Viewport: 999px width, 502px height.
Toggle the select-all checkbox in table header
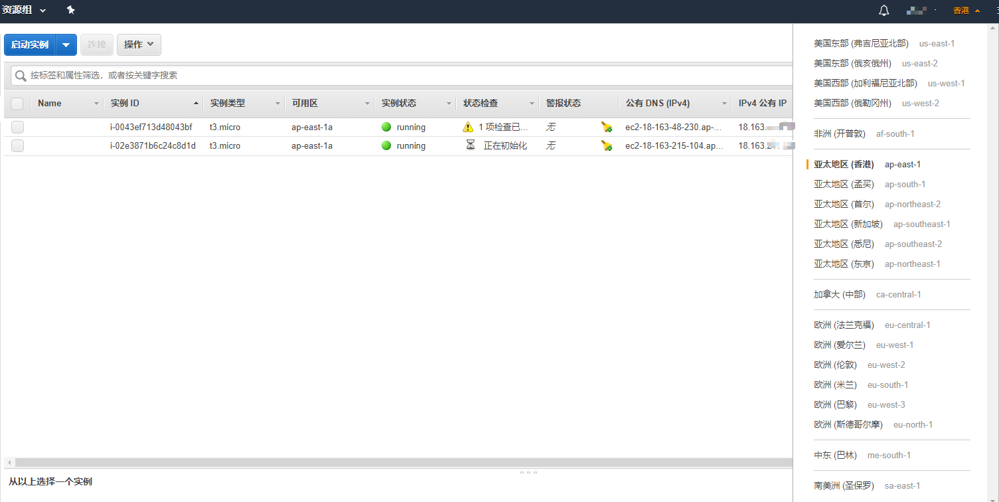point(17,104)
